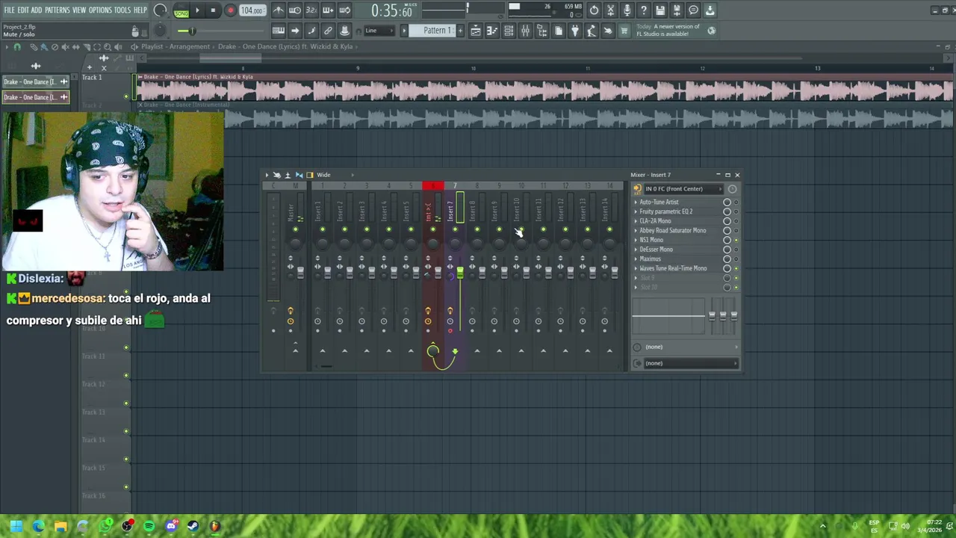Toggle the 3-2-1 countdown before recording
This screenshot has width=956, height=538.
[x=311, y=10]
